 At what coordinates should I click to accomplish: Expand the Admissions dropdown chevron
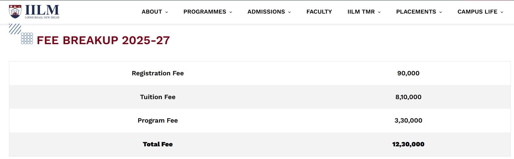[x=290, y=12]
